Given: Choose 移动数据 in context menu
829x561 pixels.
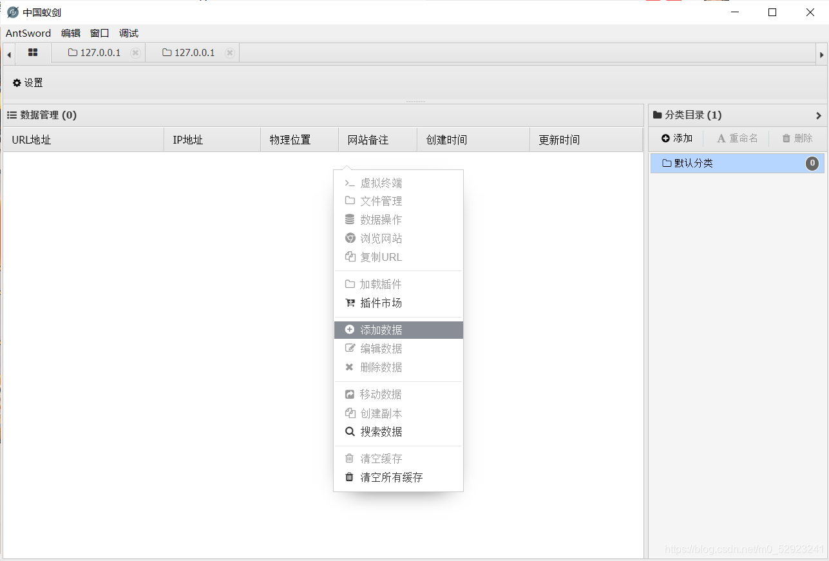Looking at the screenshot, I should 398,394.
